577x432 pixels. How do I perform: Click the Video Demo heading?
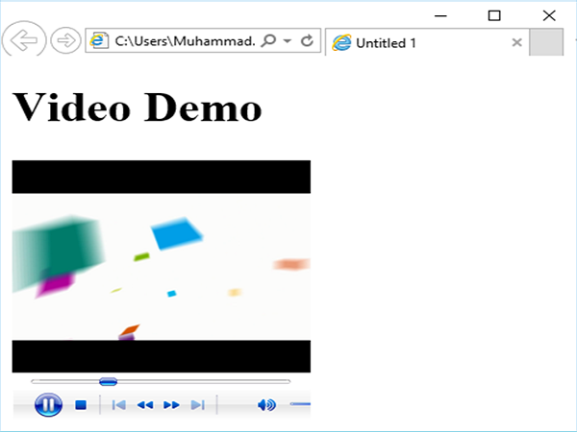pos(138,107)
